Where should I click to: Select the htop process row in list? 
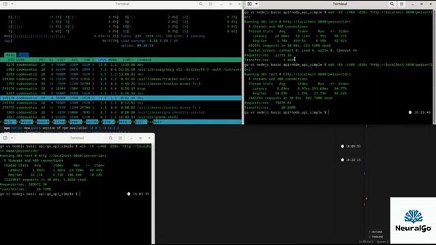click(121, 88)
